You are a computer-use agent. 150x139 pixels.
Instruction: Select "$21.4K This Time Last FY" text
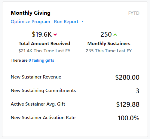click(44, 51)
